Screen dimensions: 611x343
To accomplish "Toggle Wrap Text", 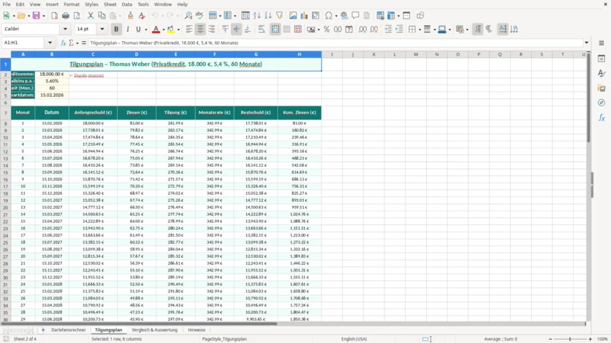I will click(261, 29).
